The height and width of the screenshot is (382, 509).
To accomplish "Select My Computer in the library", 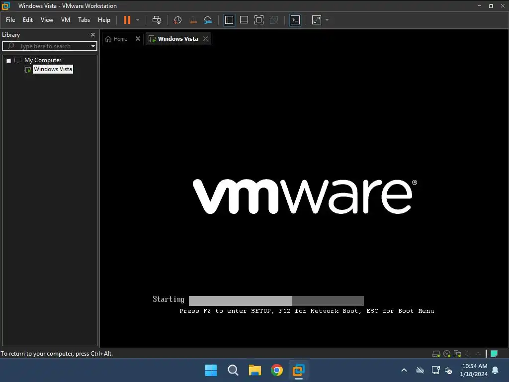I will (x=43, y=60).
